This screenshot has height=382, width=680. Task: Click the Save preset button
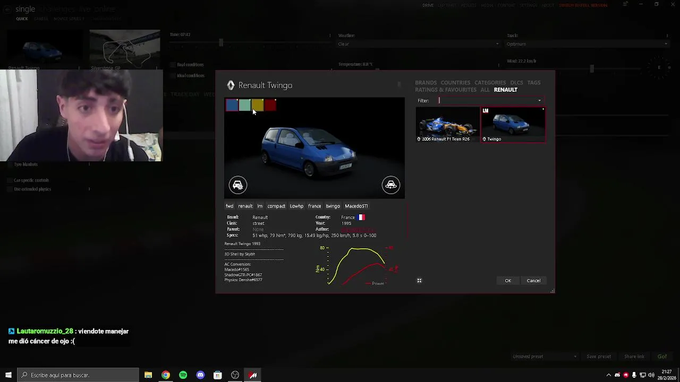tap(599, 357)
